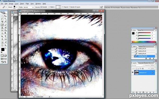Select the Eyedropper tool
The height and width of the screenshot is (99, 159).
pyautogui.click(x=5, y=43)
